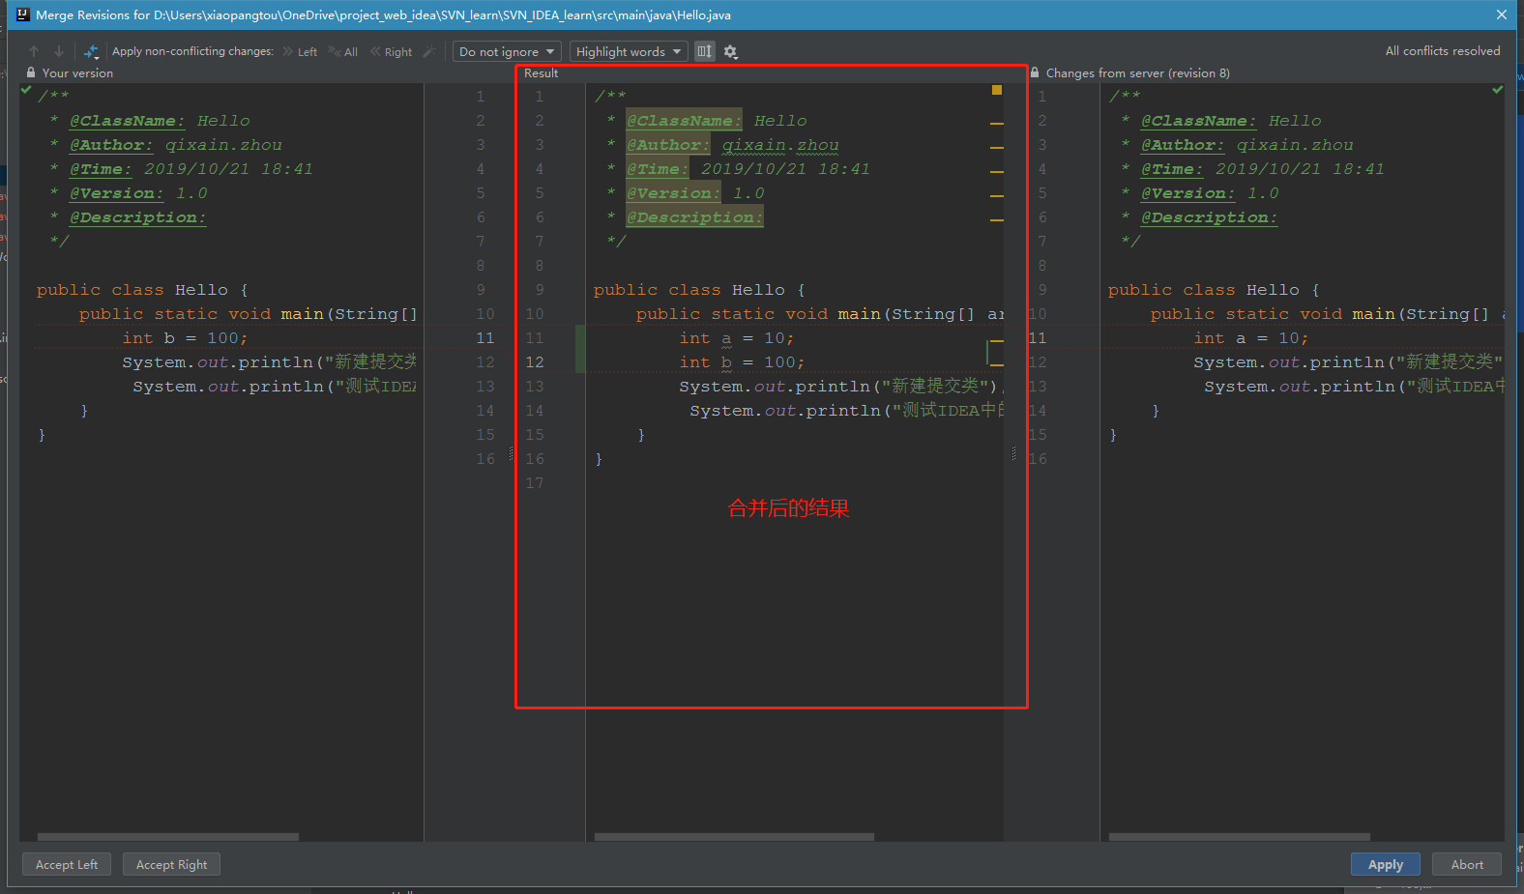Open diff settings gear menu
1524x894 pixels.
click(731, 52)
